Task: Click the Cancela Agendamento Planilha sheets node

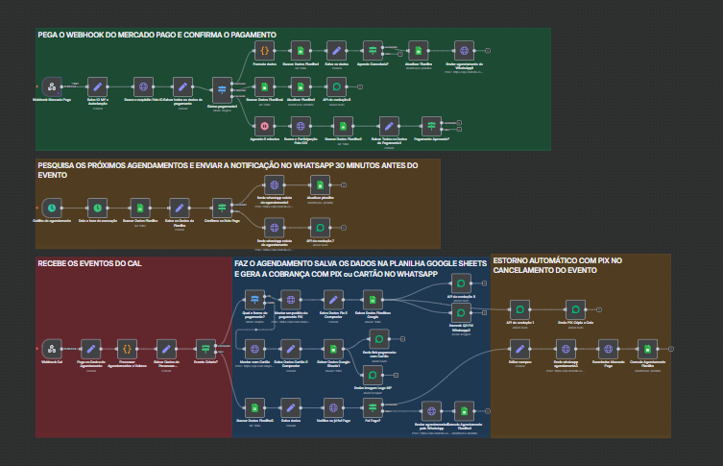Action: coord(649,348)
